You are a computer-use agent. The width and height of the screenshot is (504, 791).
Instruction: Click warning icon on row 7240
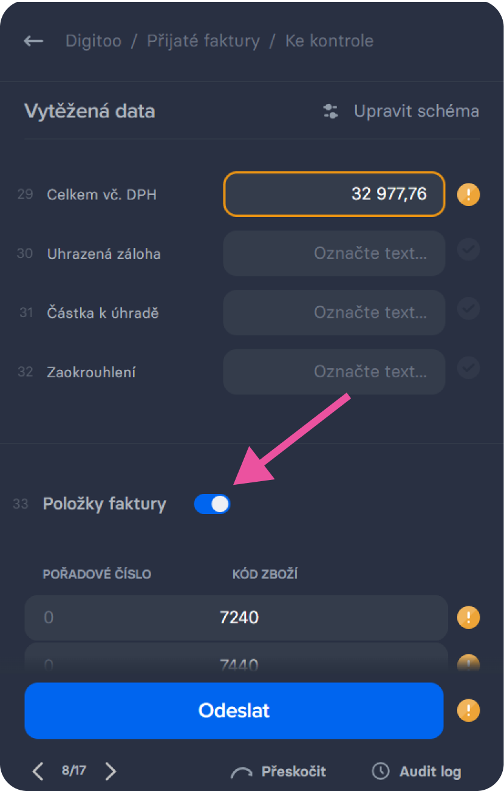click(x=468, y=618)
